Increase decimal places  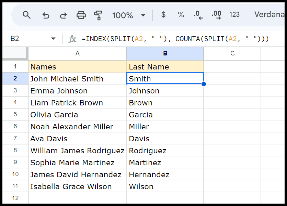(x=216, y=15)
